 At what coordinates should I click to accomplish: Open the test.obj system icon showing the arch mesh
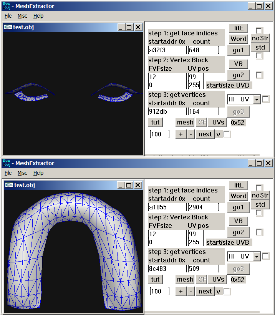coord(9,185)
